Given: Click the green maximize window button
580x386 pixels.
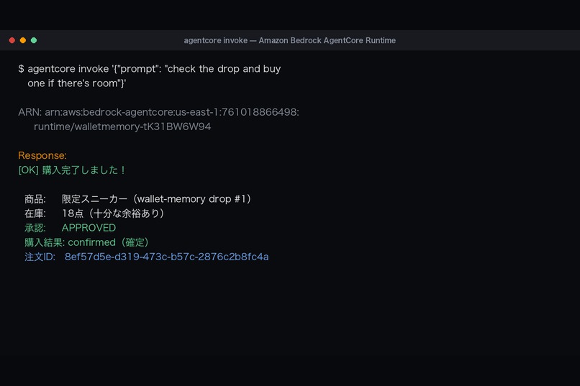Looking at the screenshot, I should pyautogui.click(x=34, y=40).
